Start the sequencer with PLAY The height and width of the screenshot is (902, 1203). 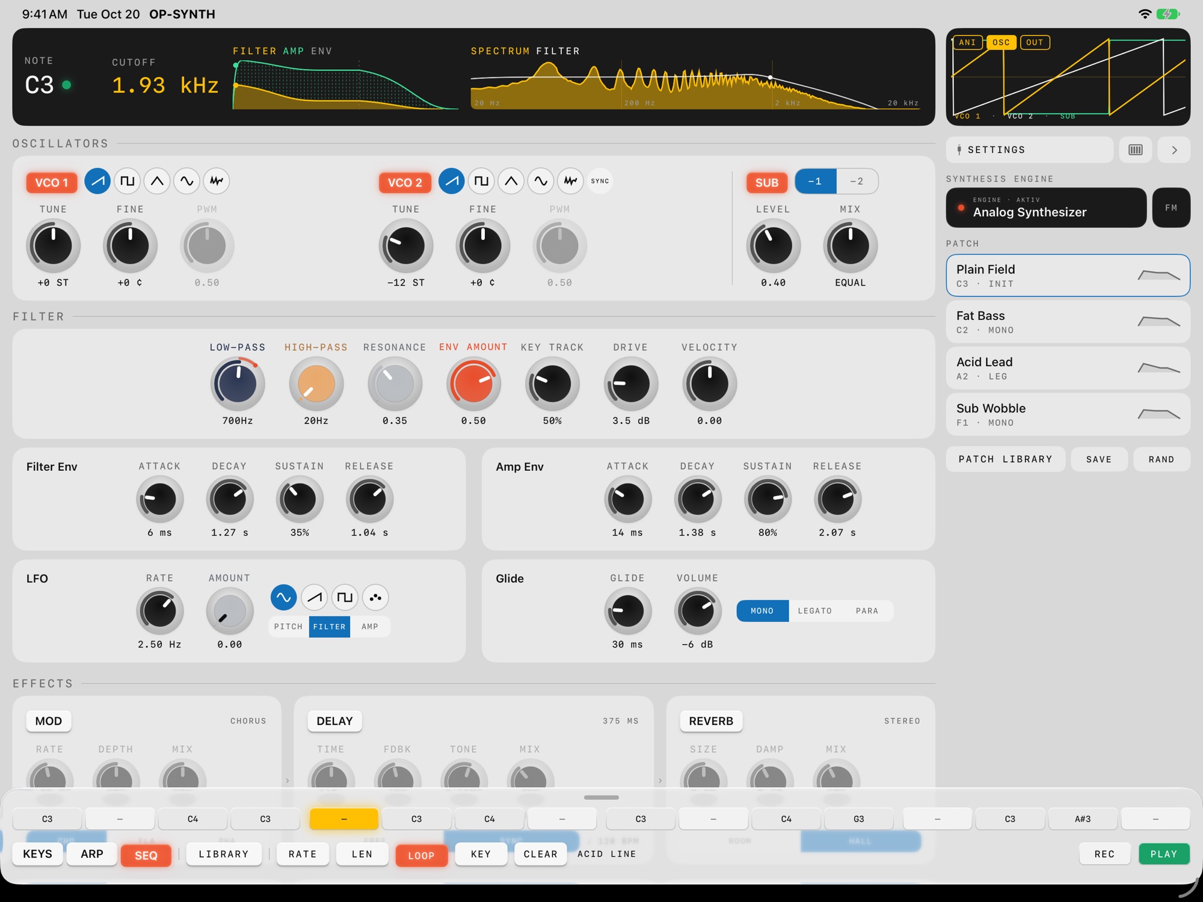pyautogui.click(x=1164, y=854)
